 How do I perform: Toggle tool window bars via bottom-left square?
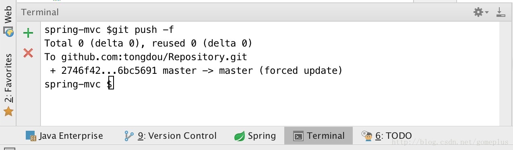pos(10,148)
